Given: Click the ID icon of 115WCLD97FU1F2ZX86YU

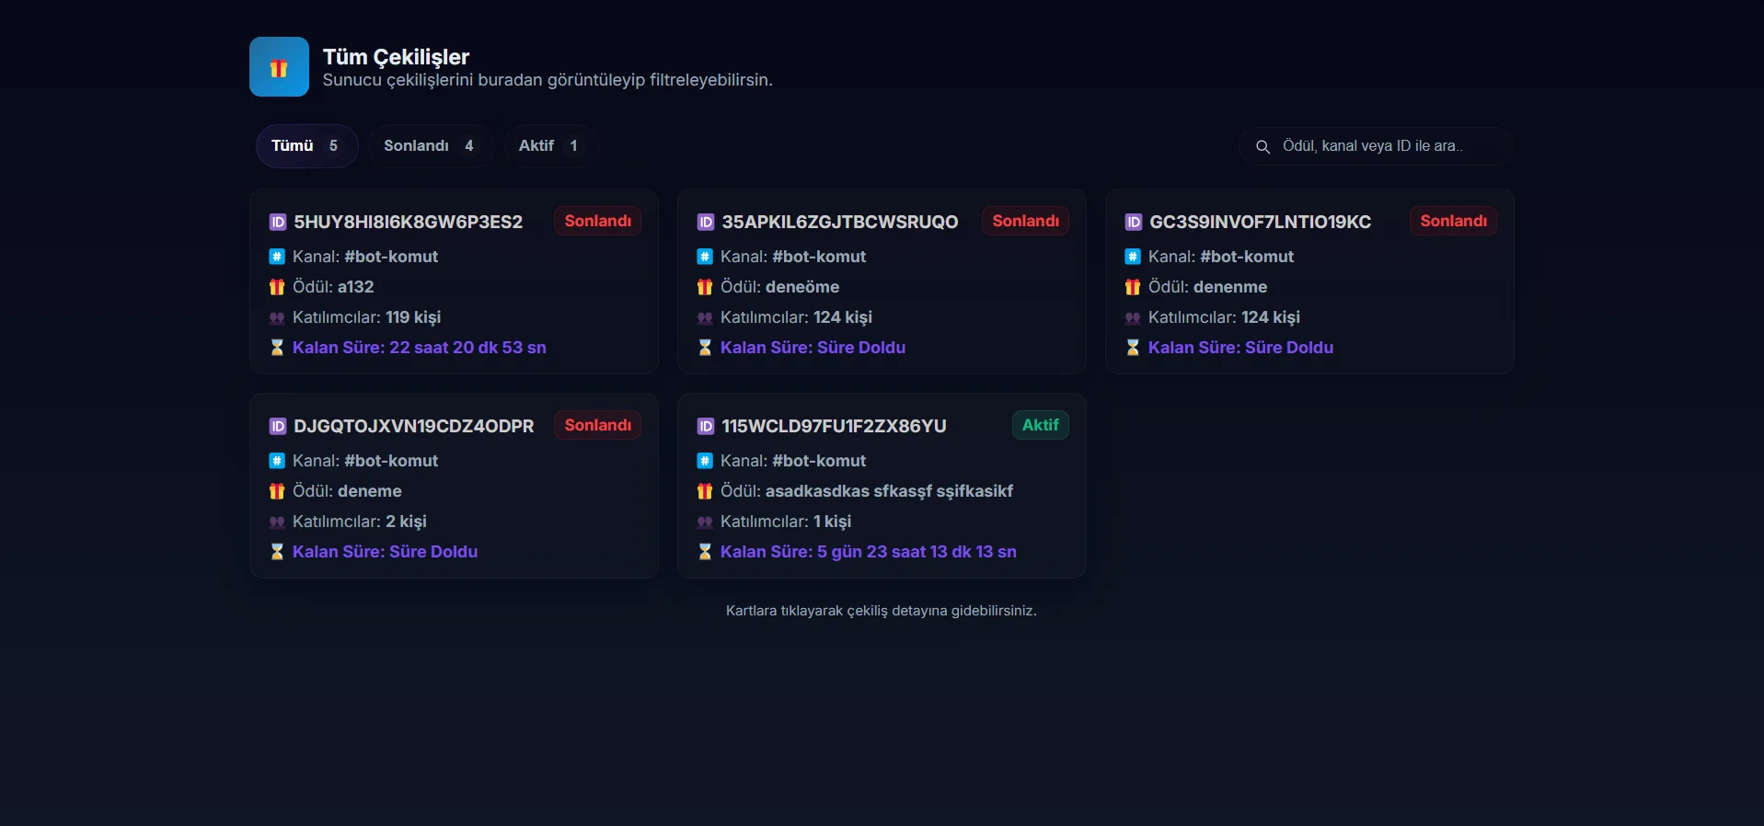Looking at the screenshot, I should (705, 426).
